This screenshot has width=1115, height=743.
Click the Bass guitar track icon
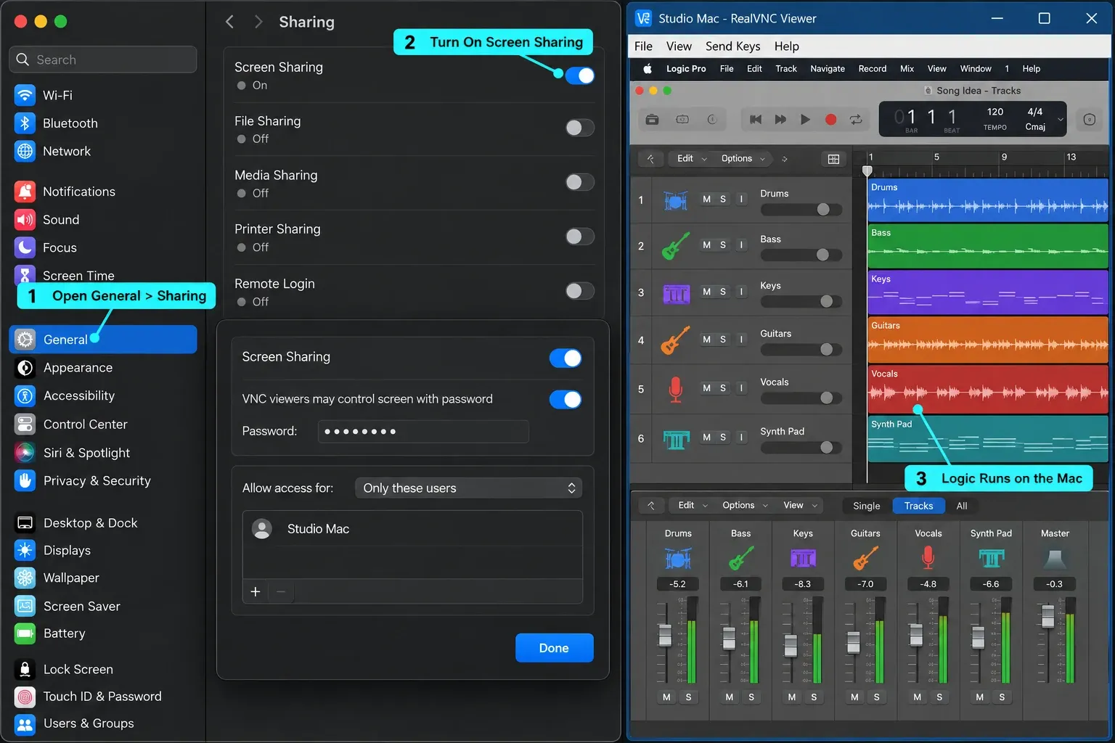675,245
